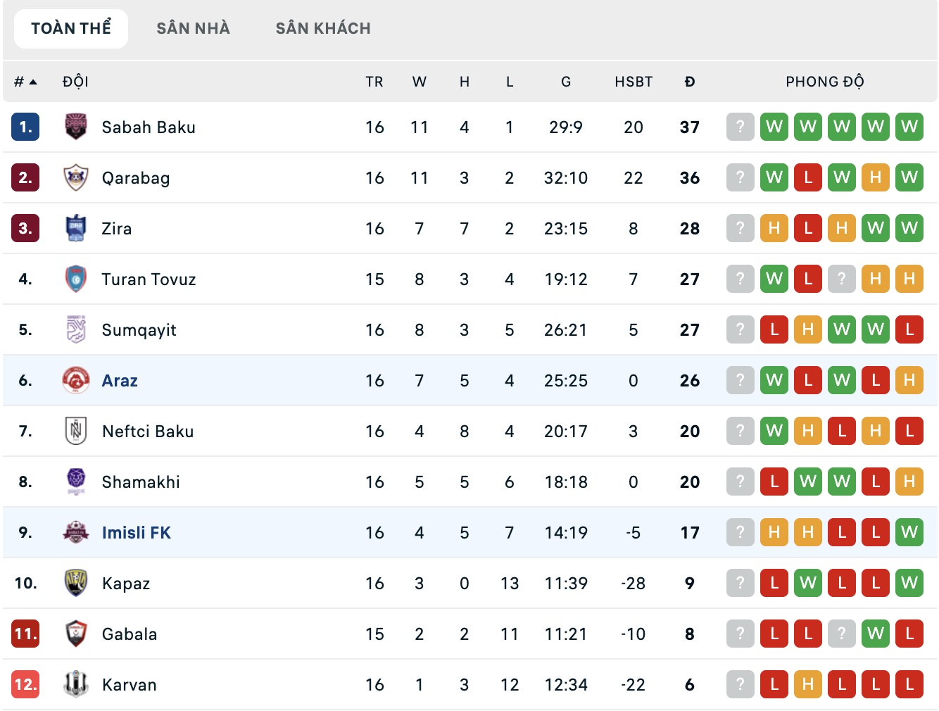Sort table by rank number column
The width and height of the screenshot is (939, 711).
(25, 82)
